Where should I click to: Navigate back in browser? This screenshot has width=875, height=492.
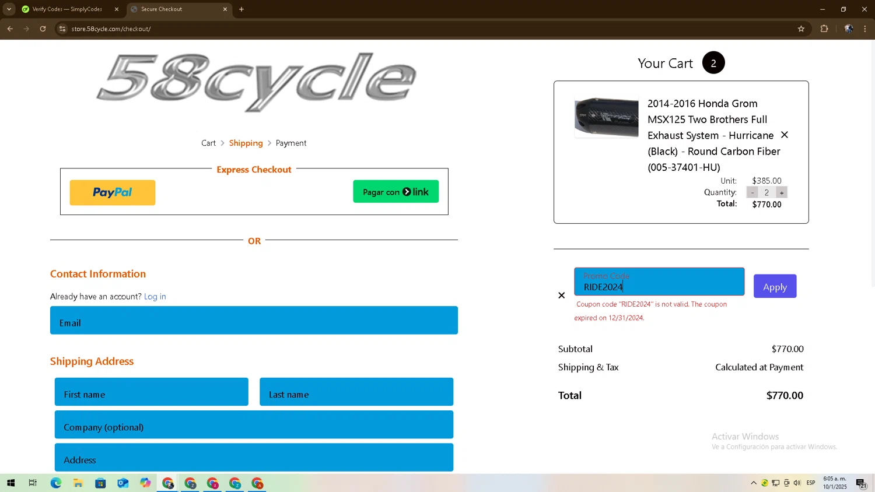click(10, 29)
